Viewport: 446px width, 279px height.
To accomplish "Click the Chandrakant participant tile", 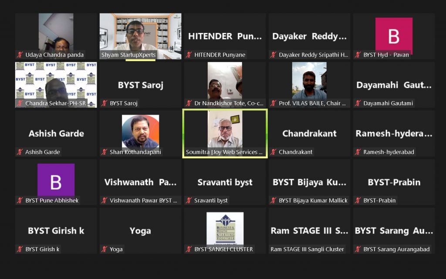I will 310,133.
